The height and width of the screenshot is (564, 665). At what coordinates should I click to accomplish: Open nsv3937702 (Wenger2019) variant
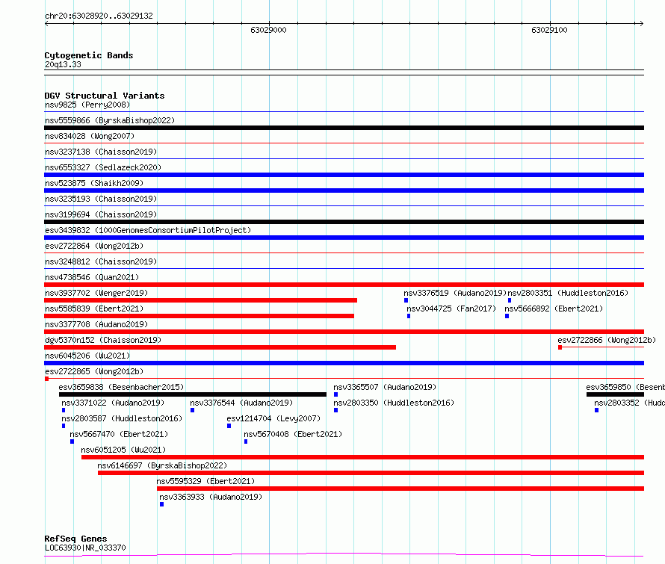96,293
